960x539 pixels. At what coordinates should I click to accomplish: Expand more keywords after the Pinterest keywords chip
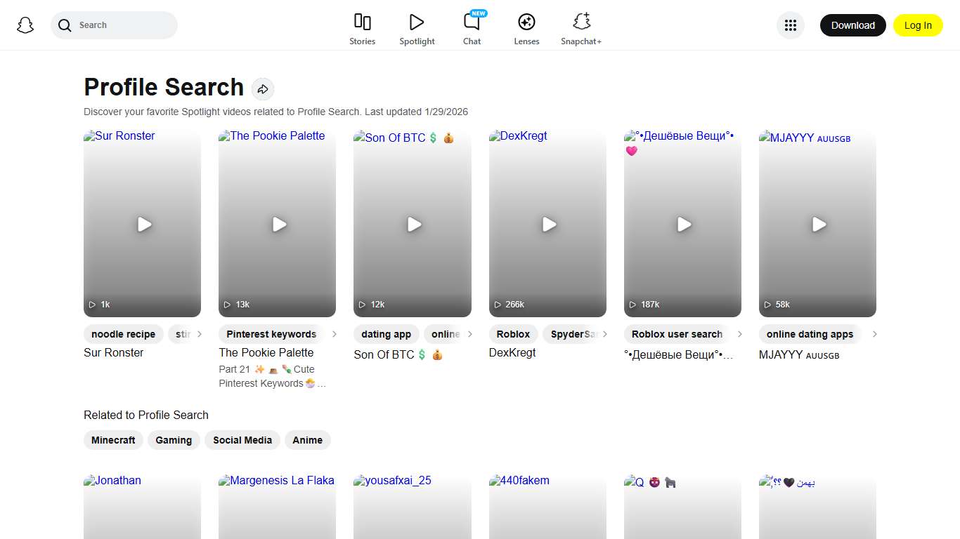click(335, 334)
